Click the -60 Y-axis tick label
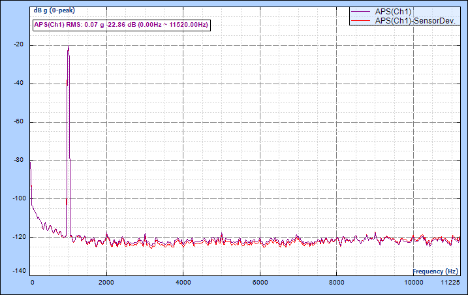 [18, 121]
